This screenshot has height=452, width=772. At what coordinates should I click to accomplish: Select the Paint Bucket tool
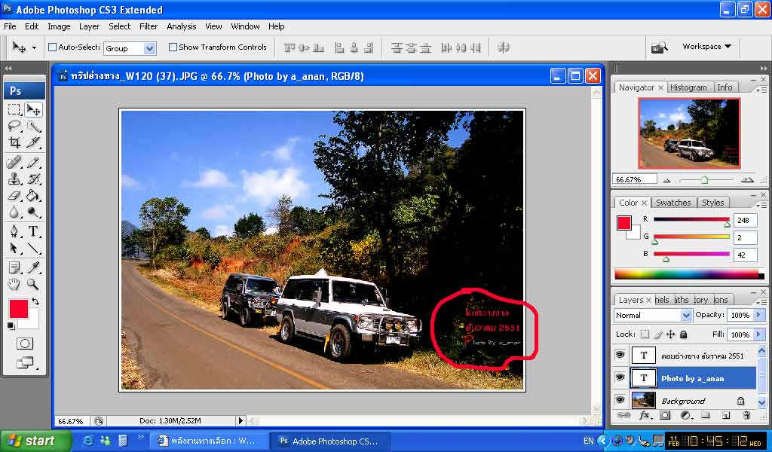(34, 195)
